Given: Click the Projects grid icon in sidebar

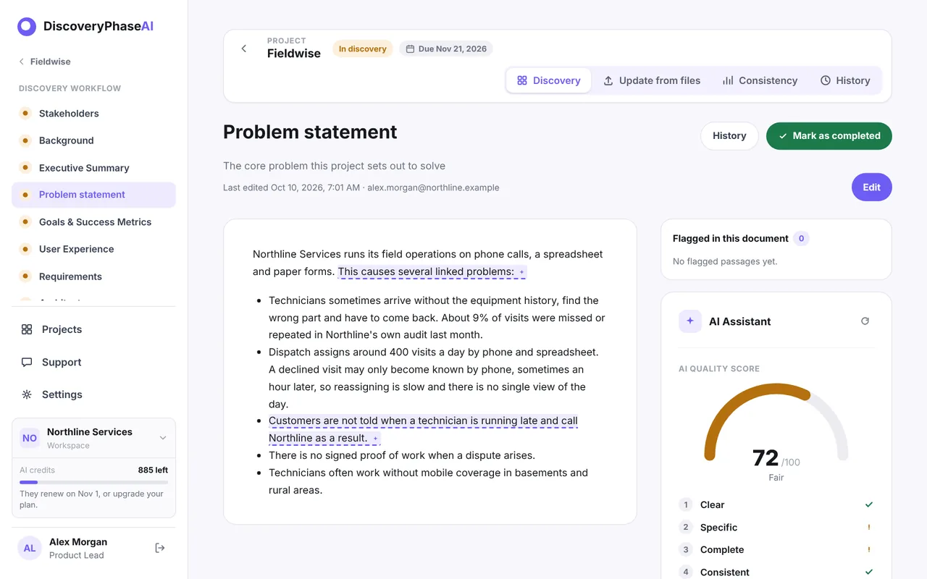Looking at the screenshot, I should coord(27,329).
